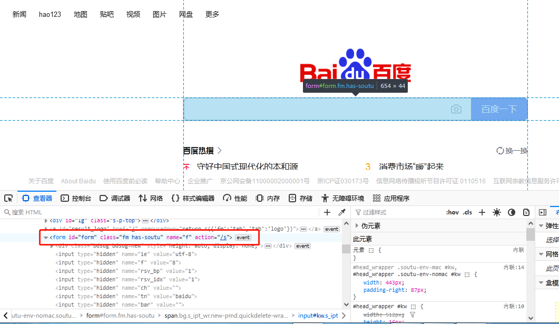The width and height of the screenshot is (559, 324).
Task: Open the 查看器 inspector tab
Action: (37, 198)
